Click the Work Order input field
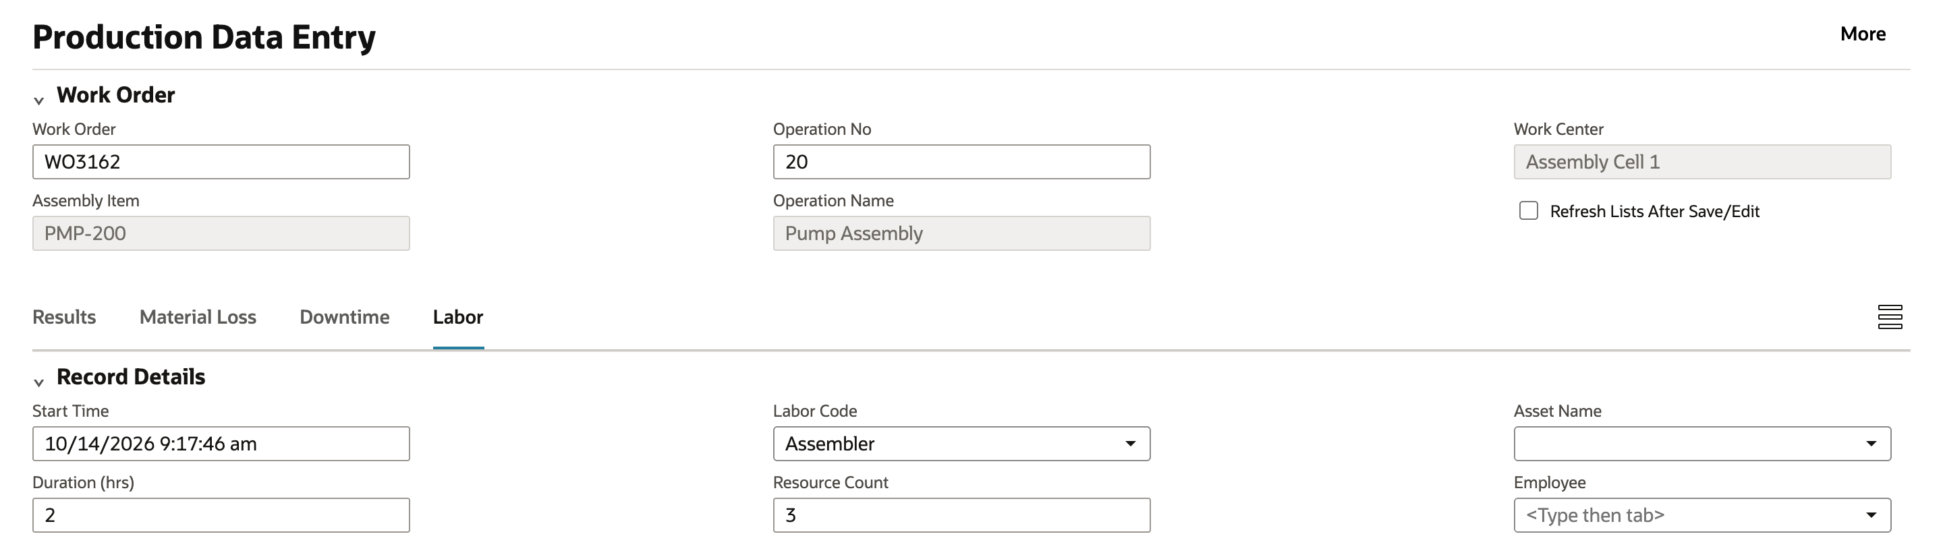 221,162
